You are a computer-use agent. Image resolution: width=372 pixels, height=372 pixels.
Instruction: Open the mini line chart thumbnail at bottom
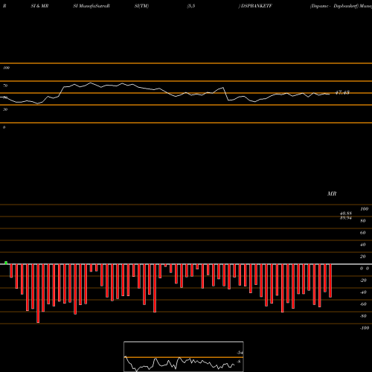point(184,356)
